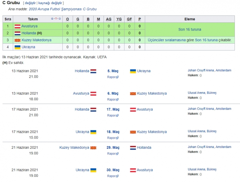Open Ulusal Arena, Bükreş link for match 6

point(202,93)
